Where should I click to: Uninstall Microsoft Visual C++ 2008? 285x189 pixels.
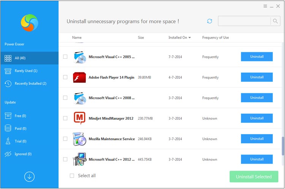click(256, 98)
